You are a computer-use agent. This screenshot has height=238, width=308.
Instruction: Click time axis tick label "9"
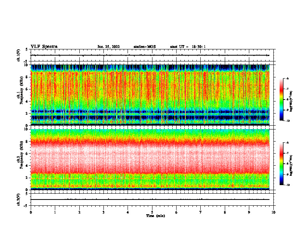[x=249, y=212]
